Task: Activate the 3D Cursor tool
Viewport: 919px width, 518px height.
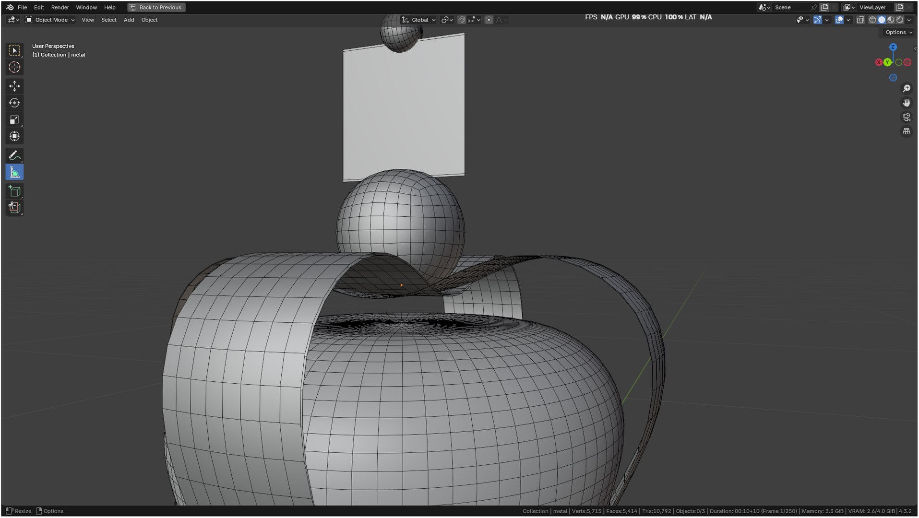Action: (x=14, y=67)
